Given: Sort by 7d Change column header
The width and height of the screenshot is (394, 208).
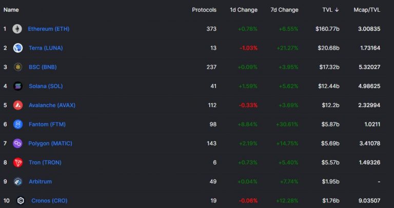Looking at the screenshot, I should point(284,10).
